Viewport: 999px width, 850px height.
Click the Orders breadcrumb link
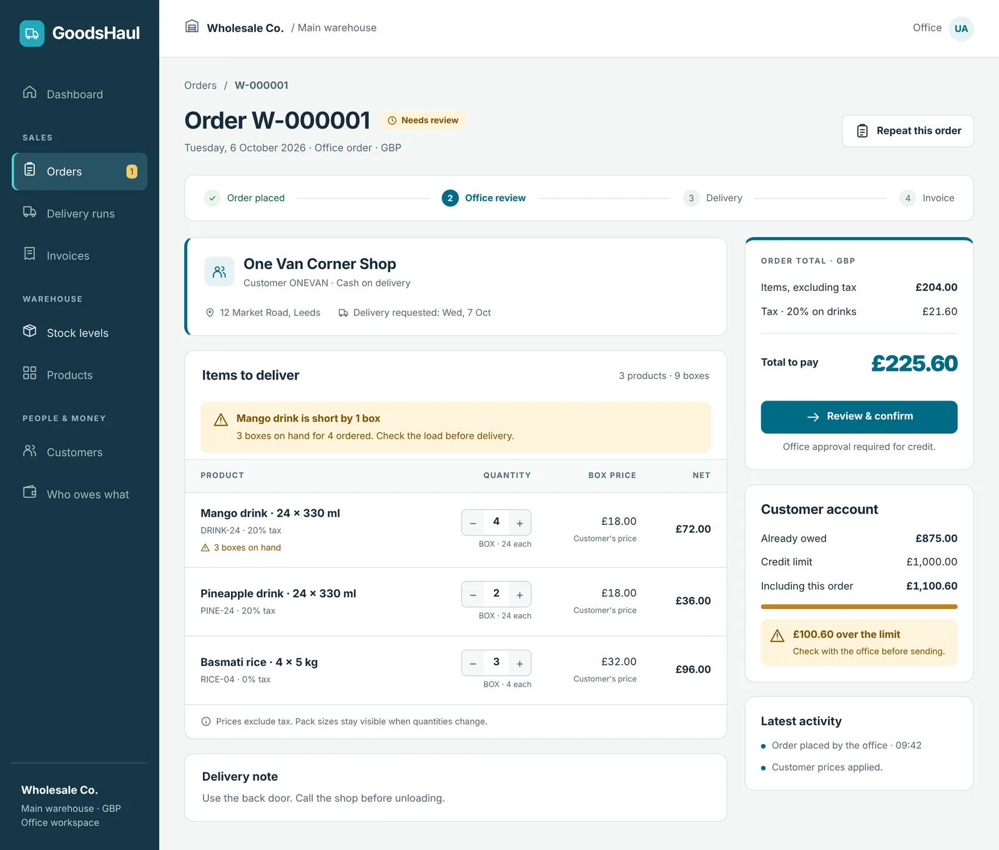[x=200, y=85]
